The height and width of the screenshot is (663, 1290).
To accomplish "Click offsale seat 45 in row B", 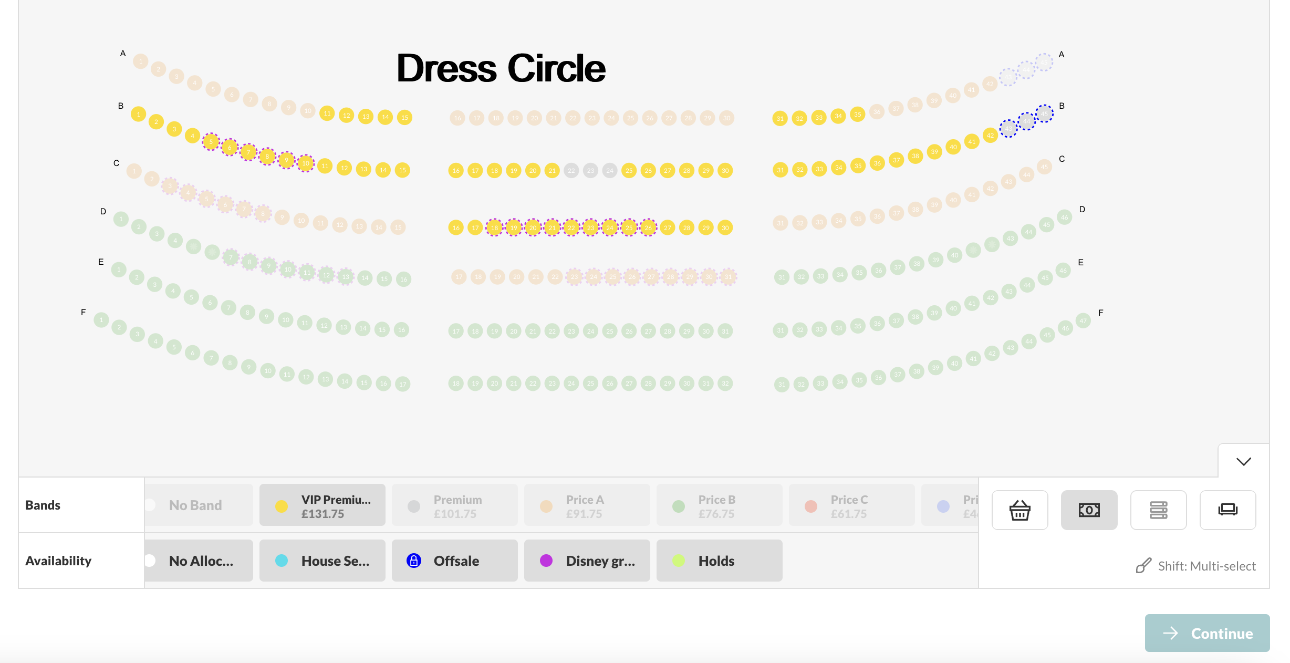I will click(1044, 113).
